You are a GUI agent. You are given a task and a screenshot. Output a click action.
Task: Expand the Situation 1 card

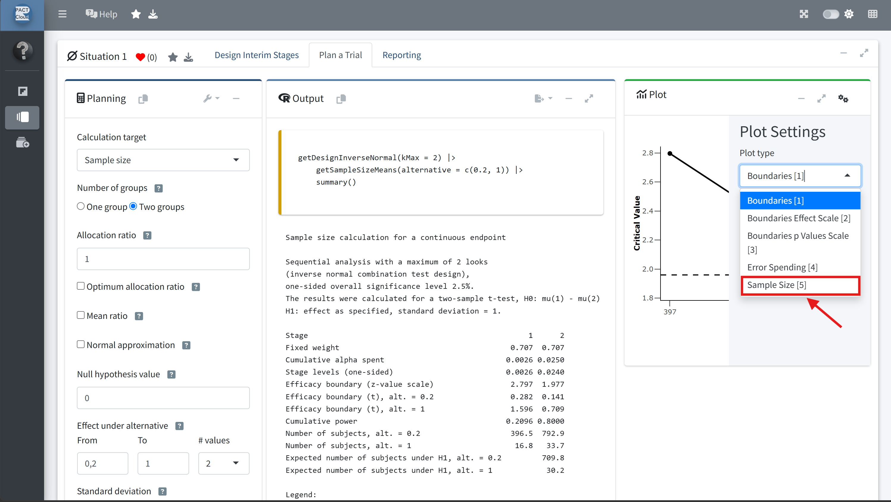click(864, 53)
